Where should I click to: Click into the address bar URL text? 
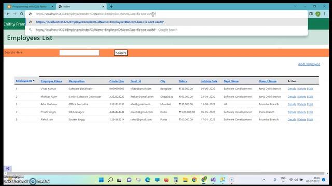(x=95, y=14)
